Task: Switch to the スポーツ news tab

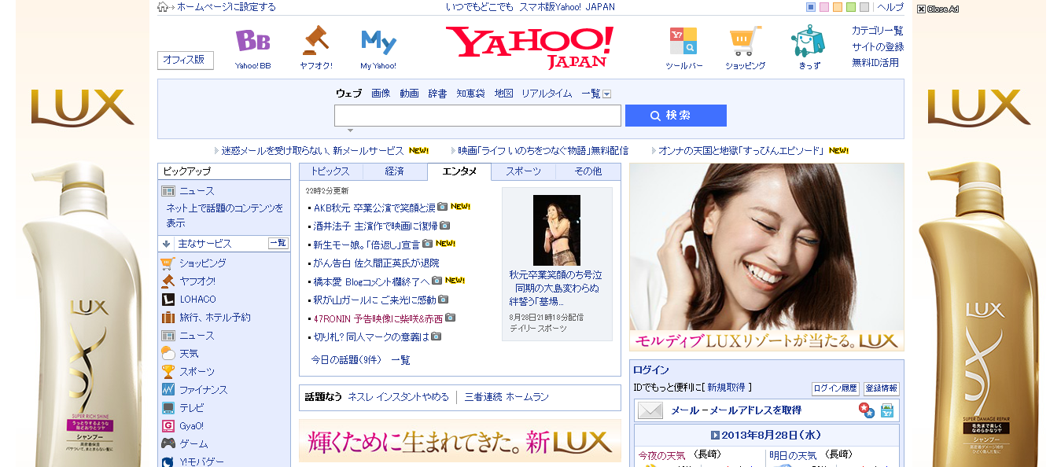Action: tap(524, 171)
